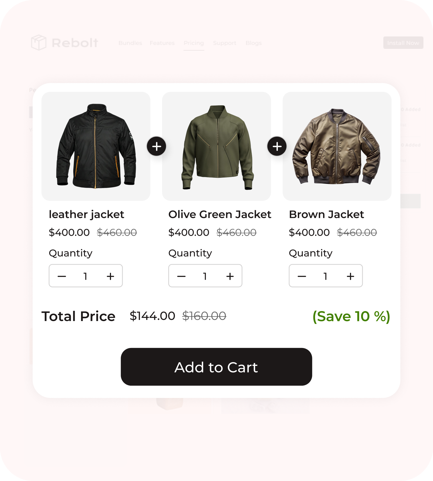Open the Support link
The image size is (433, 481).
225,43
